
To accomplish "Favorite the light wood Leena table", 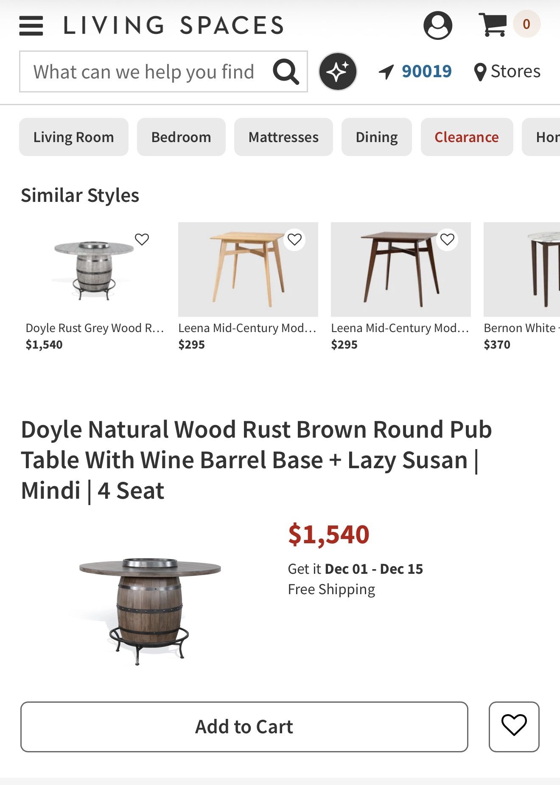I will 294,240.
